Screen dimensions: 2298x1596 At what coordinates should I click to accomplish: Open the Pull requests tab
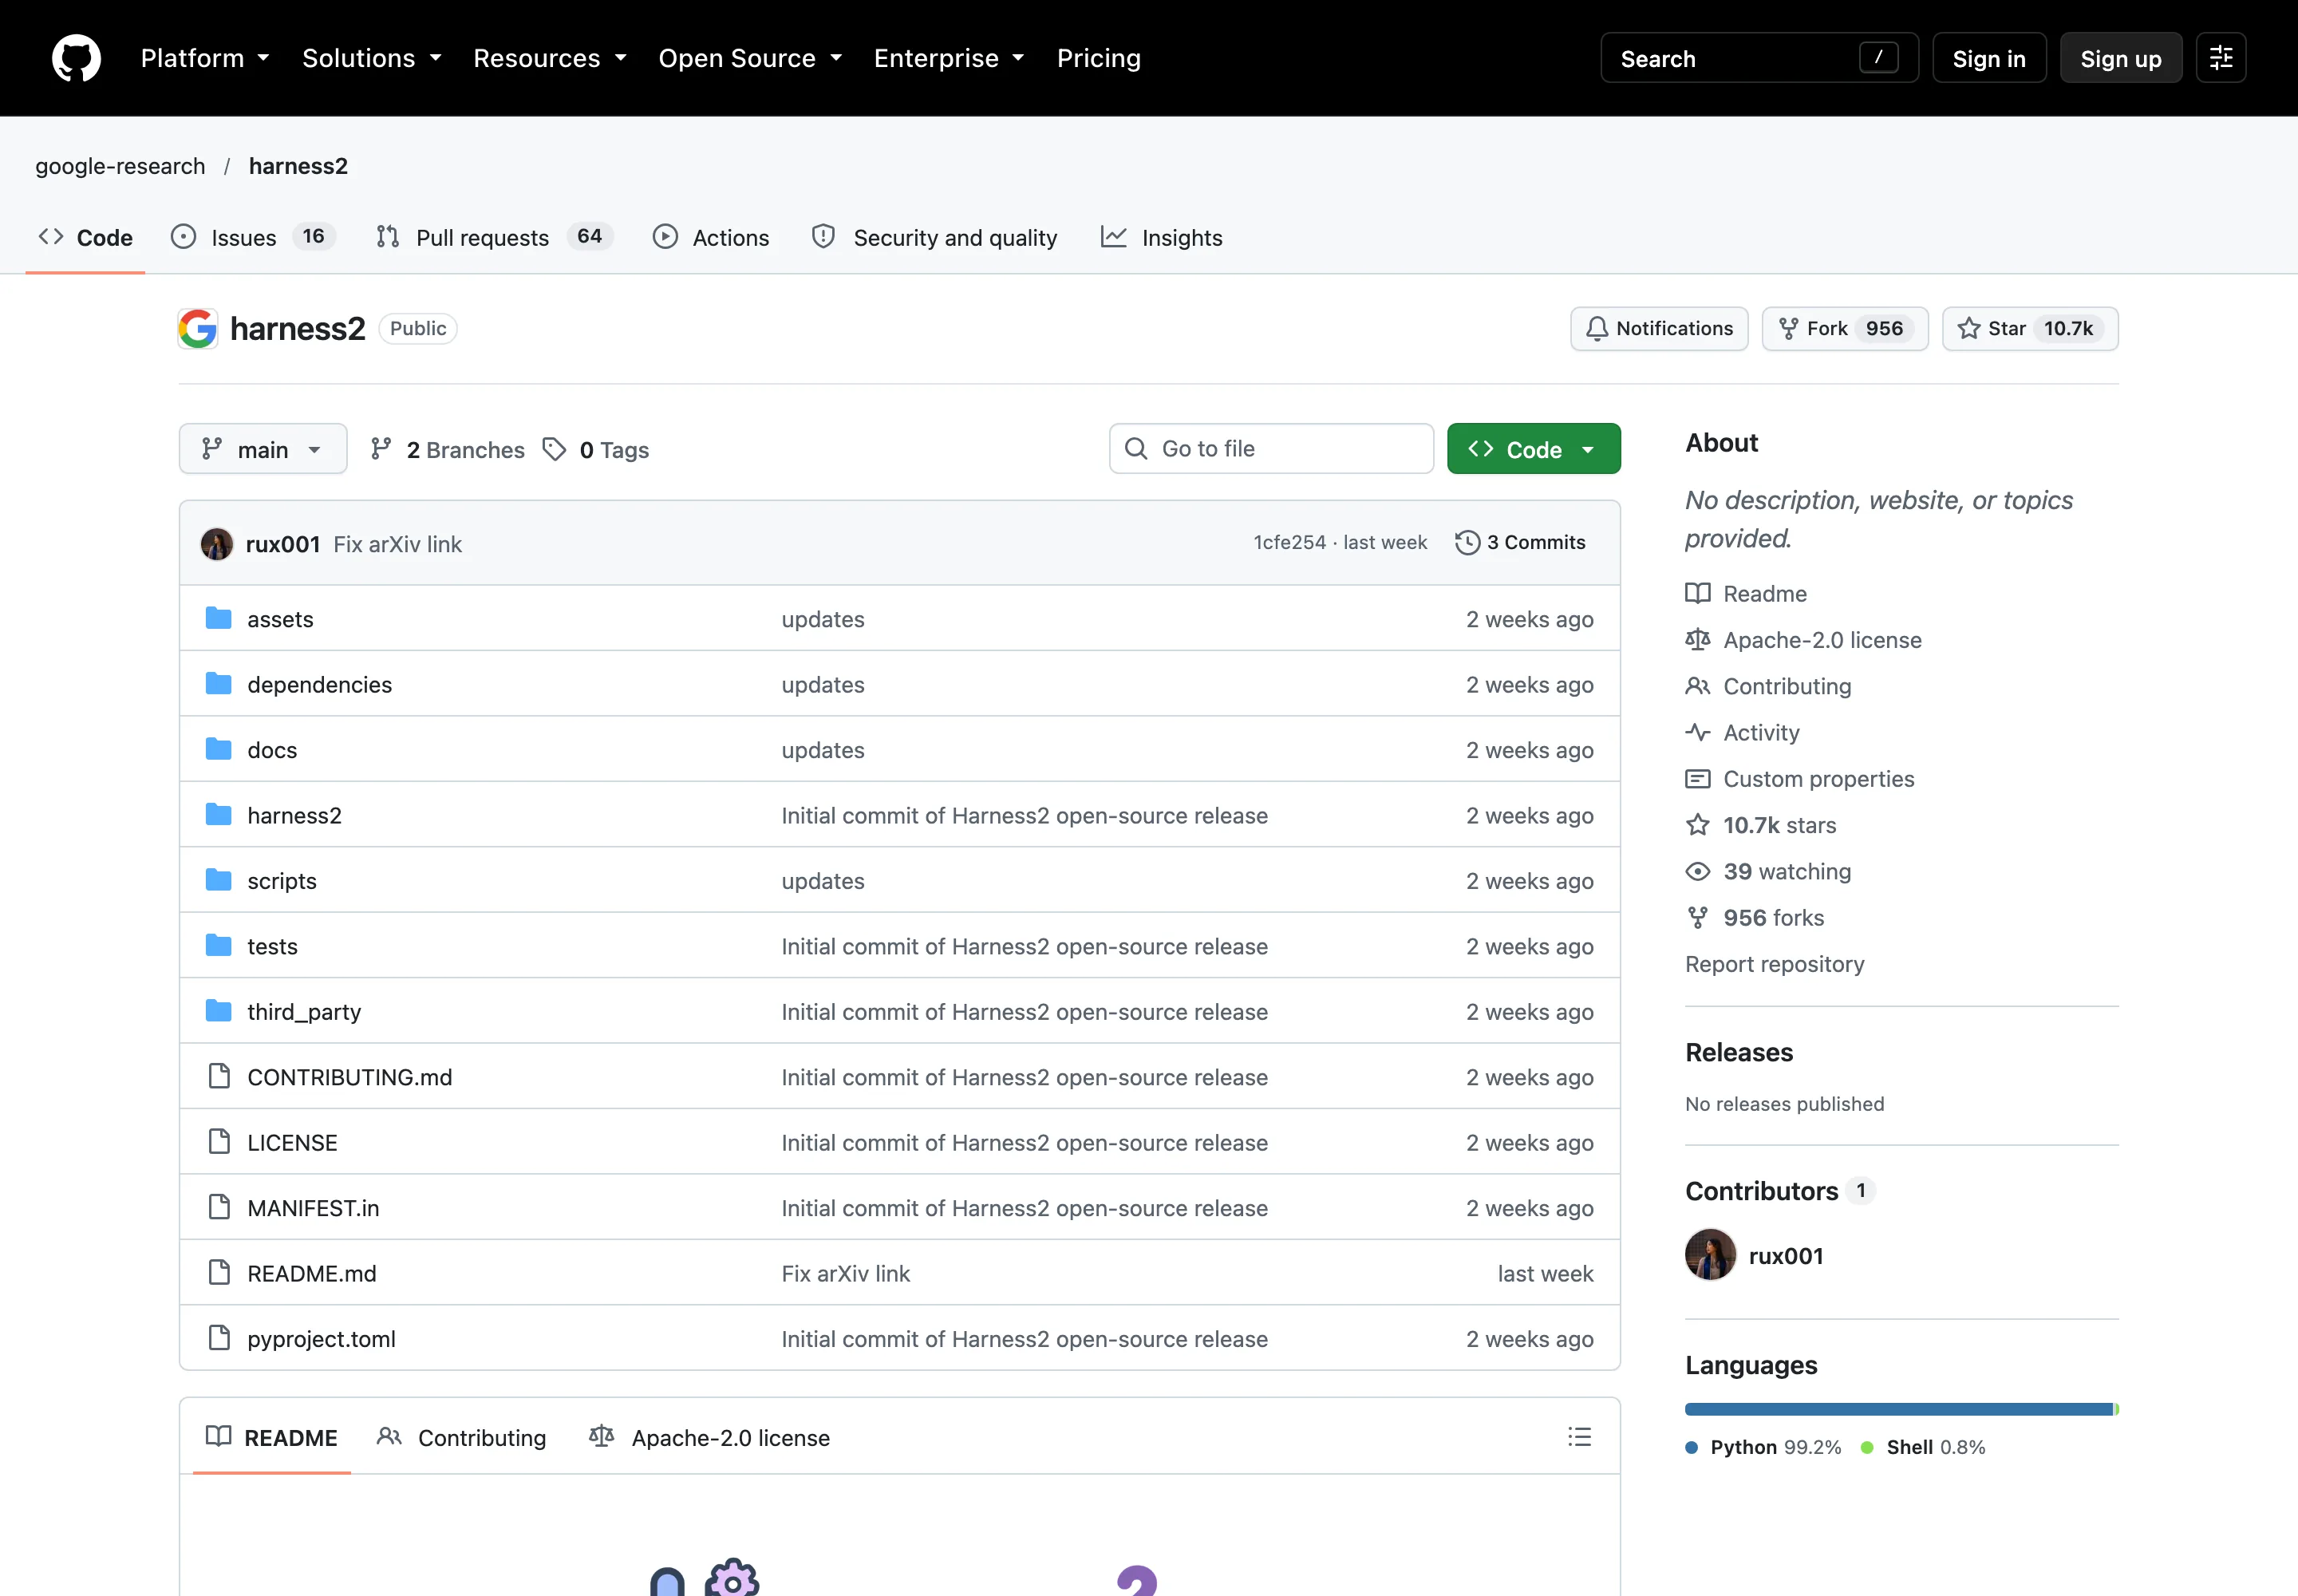pyautogui.click(x=494, y=237)
